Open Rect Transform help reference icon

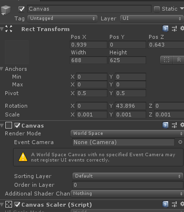click(165, 29)
